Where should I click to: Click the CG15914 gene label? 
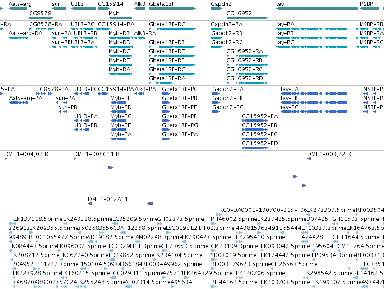click(x=111, y=4)
